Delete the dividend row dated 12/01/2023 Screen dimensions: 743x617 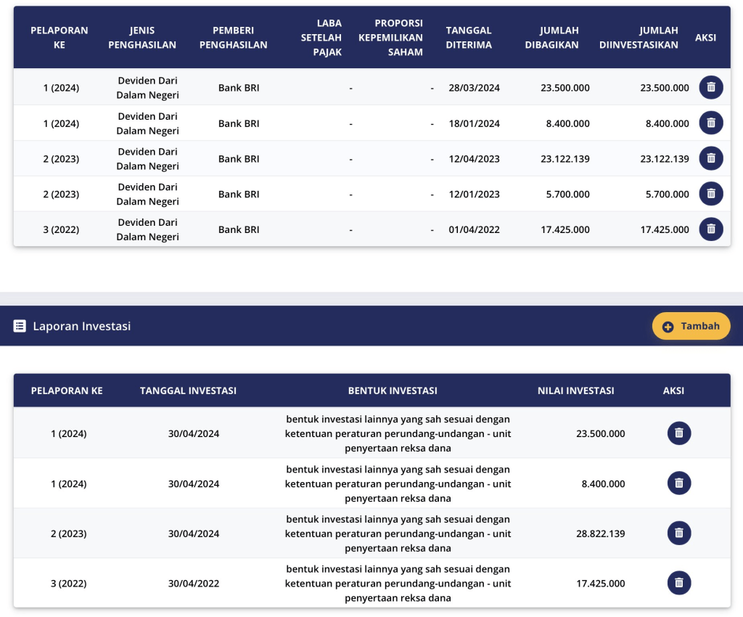click(x=710, y=194)
